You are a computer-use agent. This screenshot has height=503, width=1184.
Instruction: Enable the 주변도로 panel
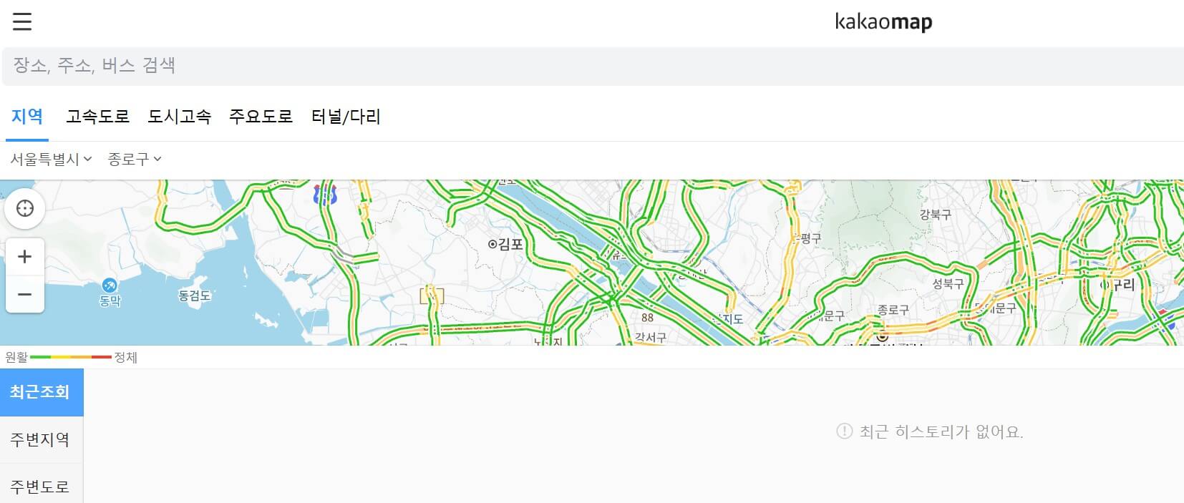coord(39,486)
